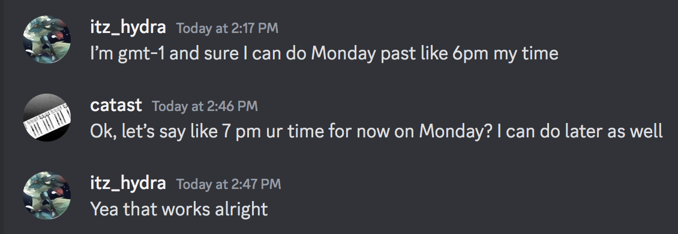Click username itz_hydra on the 2:17 PM message
The width and height of the screenshot is (678, 234).
[x=128, y=27]
